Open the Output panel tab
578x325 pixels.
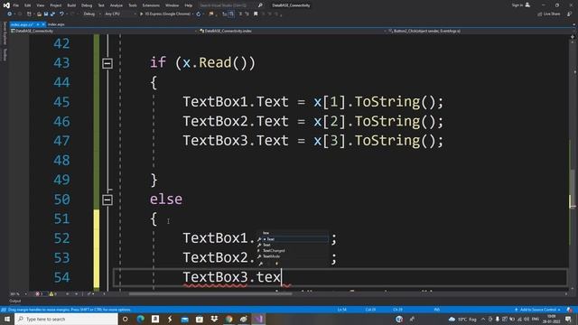(15, 301)
